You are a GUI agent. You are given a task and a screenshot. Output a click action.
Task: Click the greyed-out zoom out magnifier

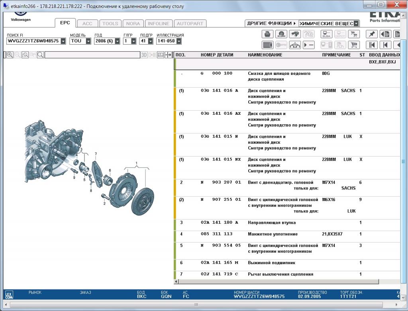tap(18, 55)
